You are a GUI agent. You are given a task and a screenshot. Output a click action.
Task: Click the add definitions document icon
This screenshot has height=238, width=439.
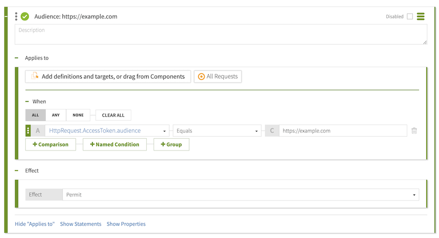(35, 76)
